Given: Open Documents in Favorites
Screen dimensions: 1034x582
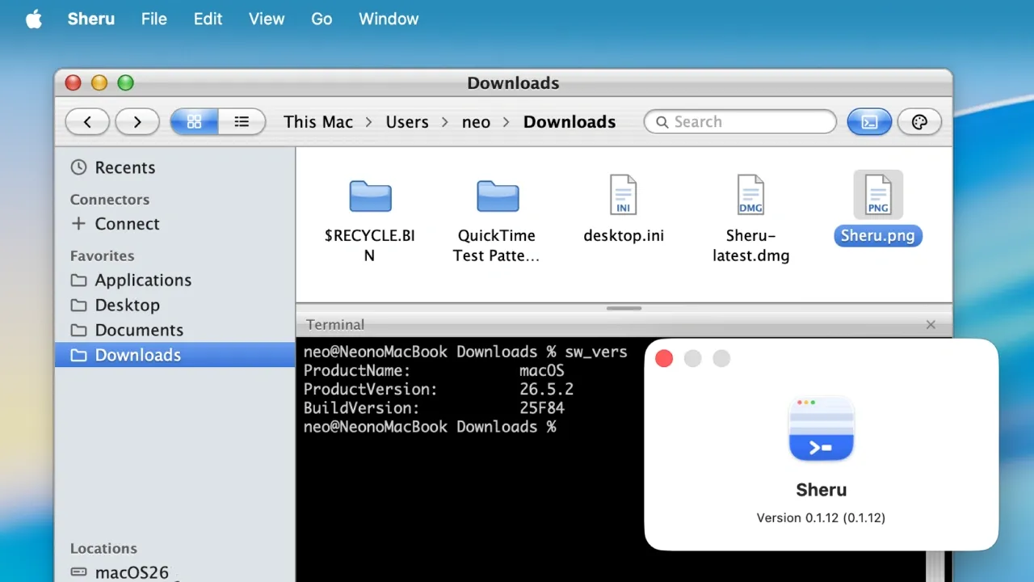Looking at the screenshot, I should (x=174, y=331).
